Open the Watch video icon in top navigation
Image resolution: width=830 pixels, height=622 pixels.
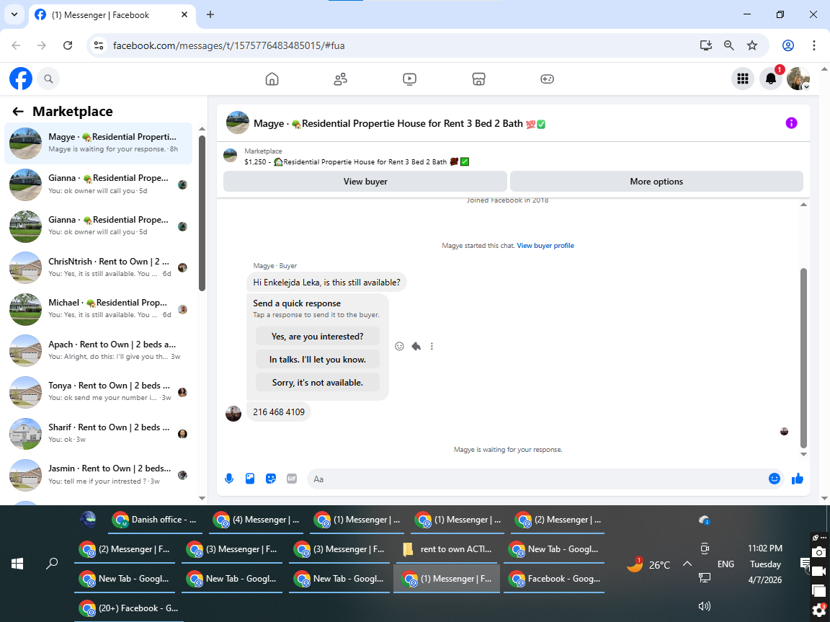coord(409,79)
